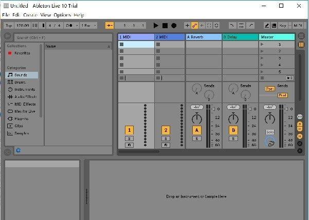The width and height of the screenshot is (309, 220).
Task: Click the Re-enable Automation arrow icon
Action: click(x=202, y=26)
